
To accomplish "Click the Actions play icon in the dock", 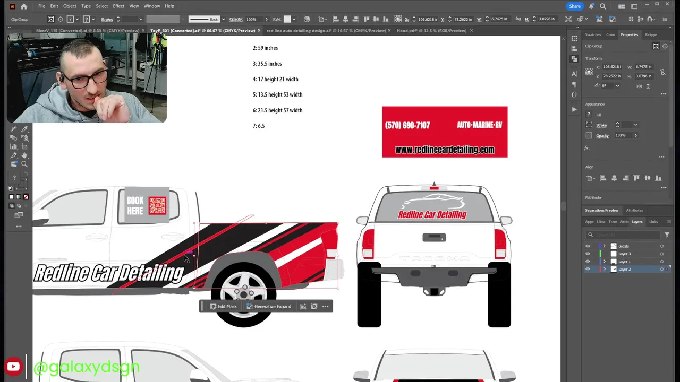I will click(x=574, y=109).
